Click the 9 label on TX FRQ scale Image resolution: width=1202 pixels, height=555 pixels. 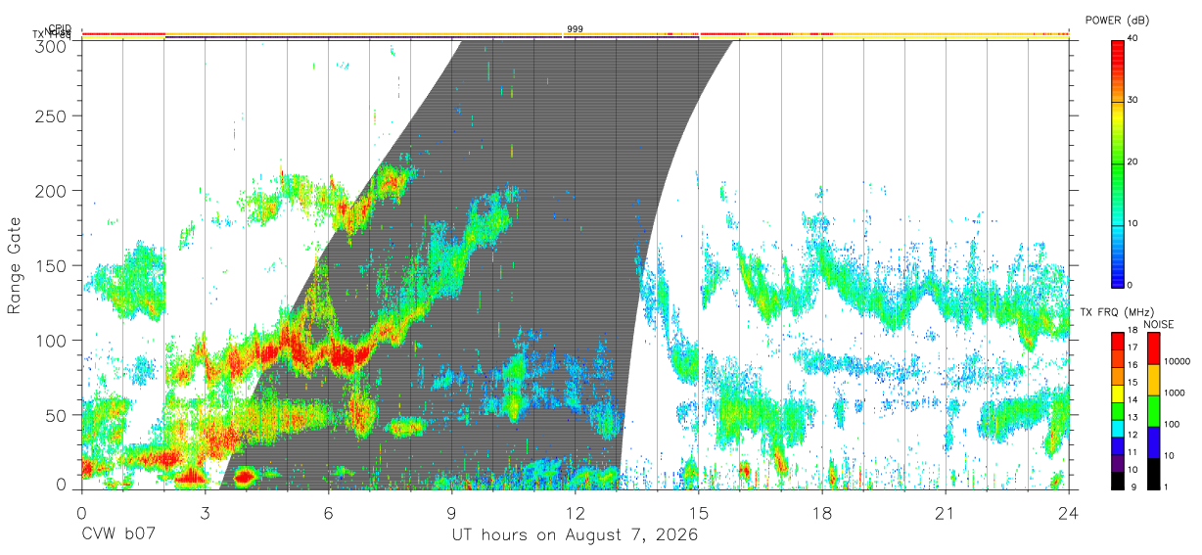pos(1134,487)
